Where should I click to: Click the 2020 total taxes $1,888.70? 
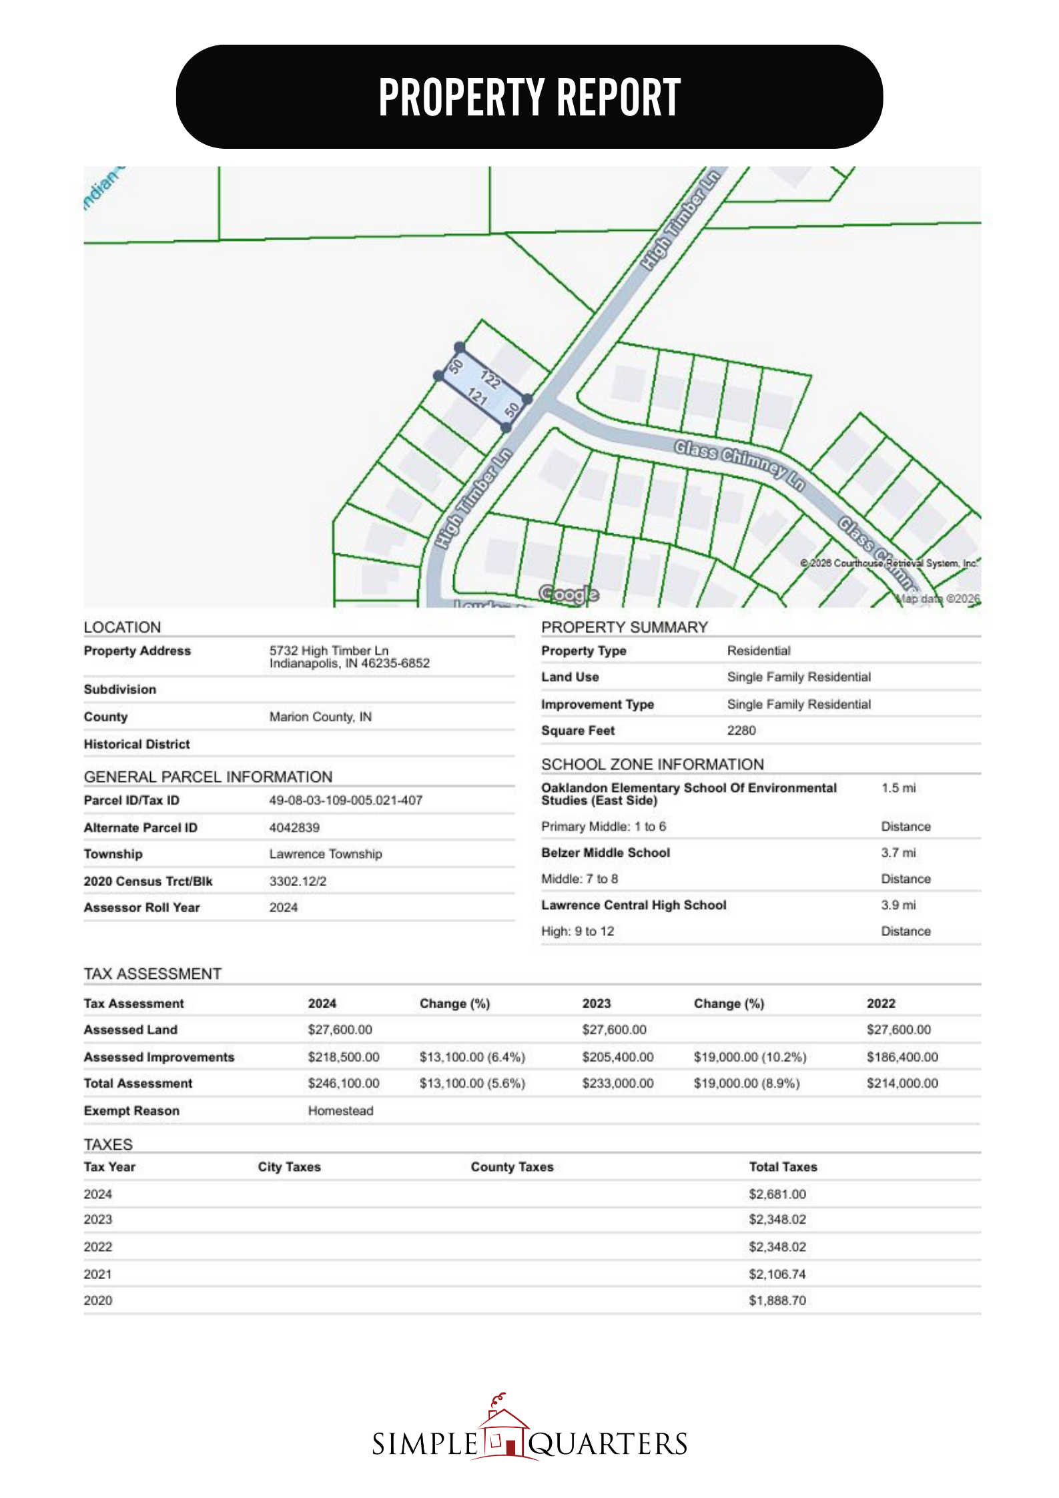(777, 1300)
